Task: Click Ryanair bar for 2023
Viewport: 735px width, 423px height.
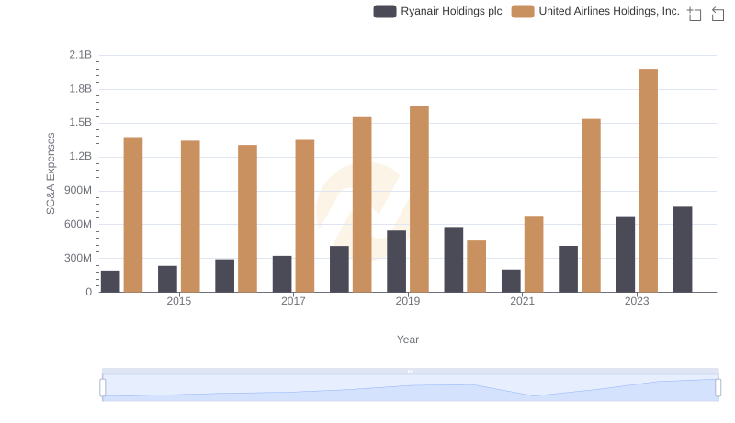Action: 626,254
